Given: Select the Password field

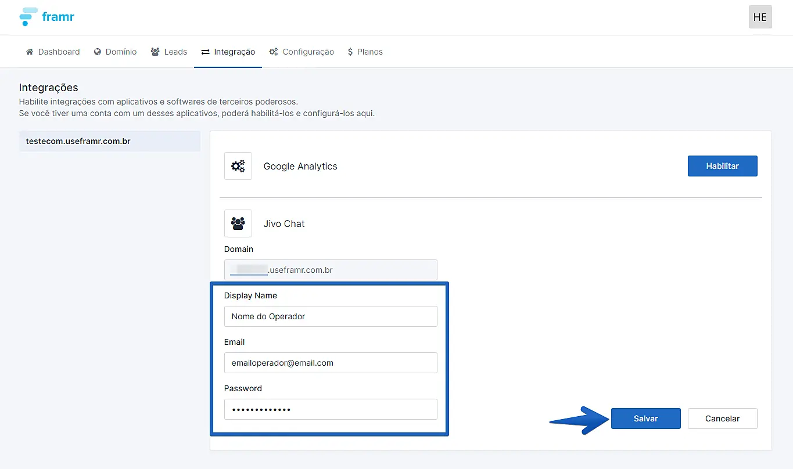Looking at the screenshot, I should pyautogui.click(x=331, y=409).
